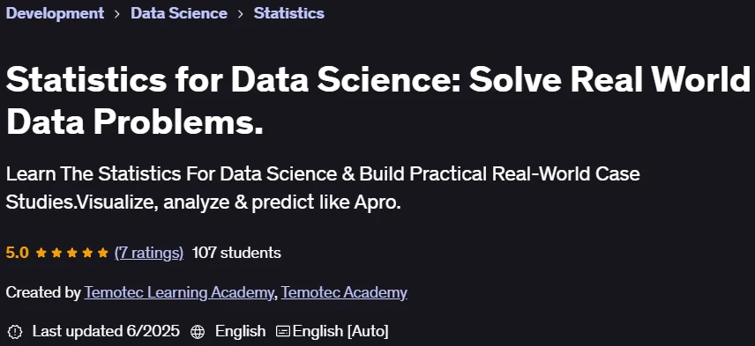This screenshot has width=755, height=346.
Task: Open Temotec Learning Academy instructor page
Action: click(x=179, y=292)
